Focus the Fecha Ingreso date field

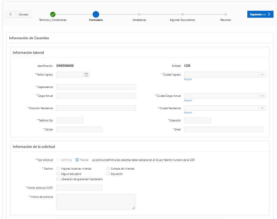coord(70,75)
